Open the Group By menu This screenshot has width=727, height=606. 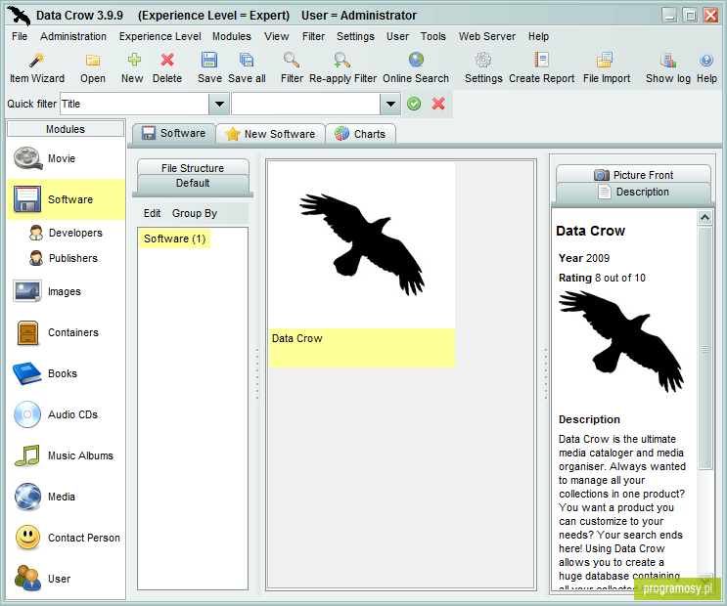tap(195, 213)
